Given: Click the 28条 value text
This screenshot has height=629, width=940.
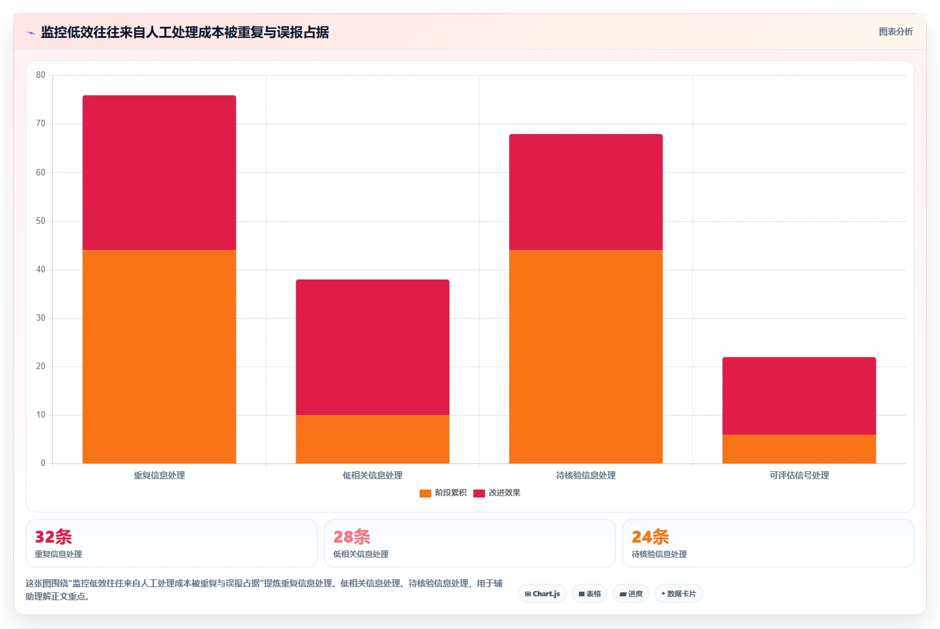Looking at the screenshot, I should pos(352,537).
